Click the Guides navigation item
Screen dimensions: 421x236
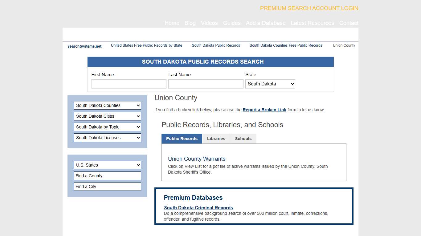(x=232, y=23)
